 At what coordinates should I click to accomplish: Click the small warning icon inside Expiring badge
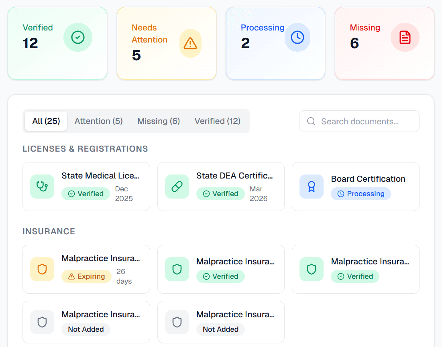(x=71, y=276)
